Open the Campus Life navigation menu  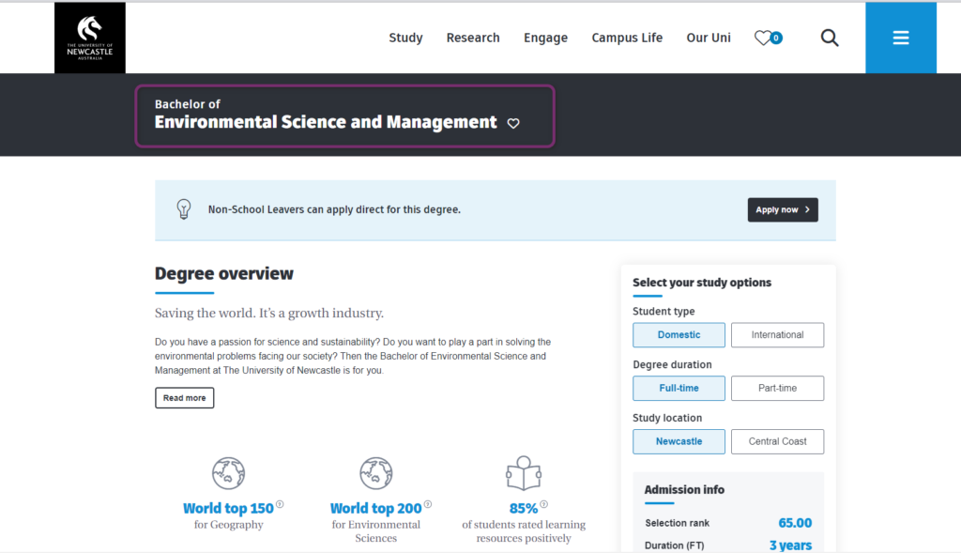627,38
